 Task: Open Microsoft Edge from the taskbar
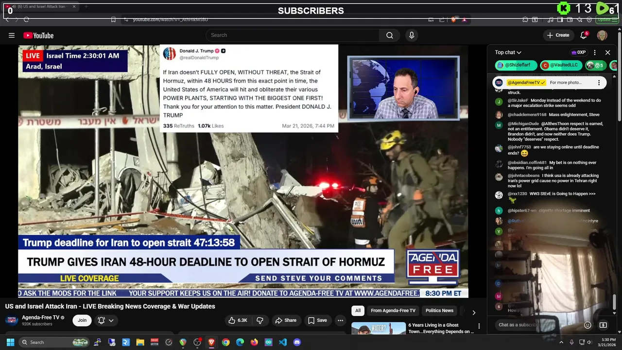240,342
